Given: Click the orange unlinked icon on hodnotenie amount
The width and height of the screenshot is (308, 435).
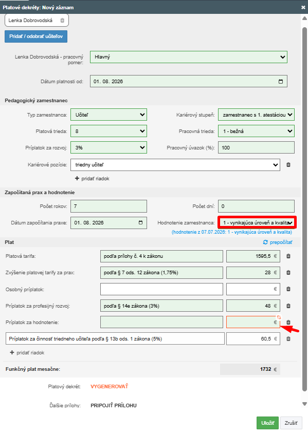Looking at the screenshot, I should click(x=279, y=317).
